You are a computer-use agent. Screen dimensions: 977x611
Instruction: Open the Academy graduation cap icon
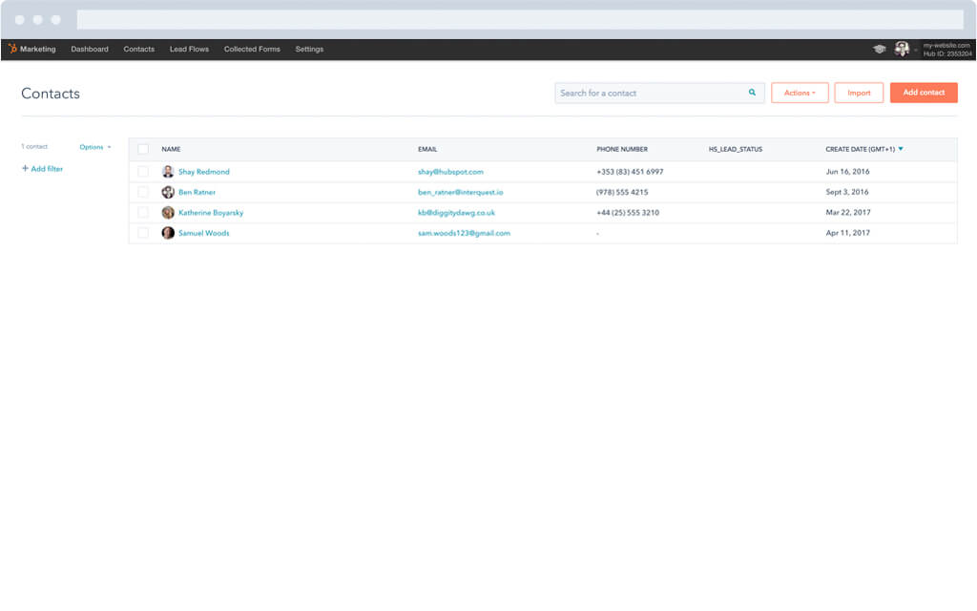pyautogui.click(x=879, y=49)
